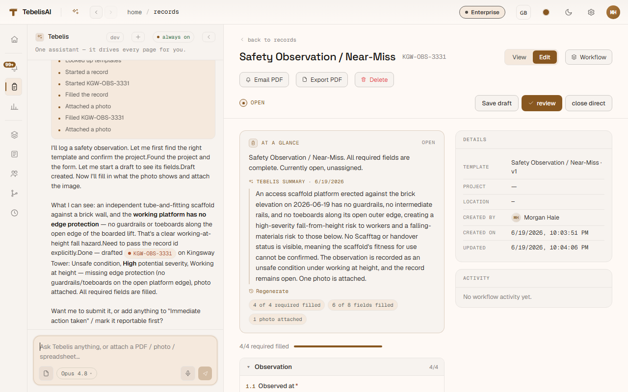Image resolution: width=628 pixels, height=392 pixels.
Task: Open the MH user avatar menu
Action: [x=613, y=12]
